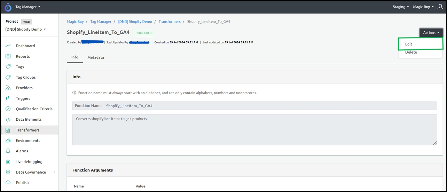Open the Staging environment dropdown
The height and width of the screenshot is (192, 447).
tap(401, 7)
